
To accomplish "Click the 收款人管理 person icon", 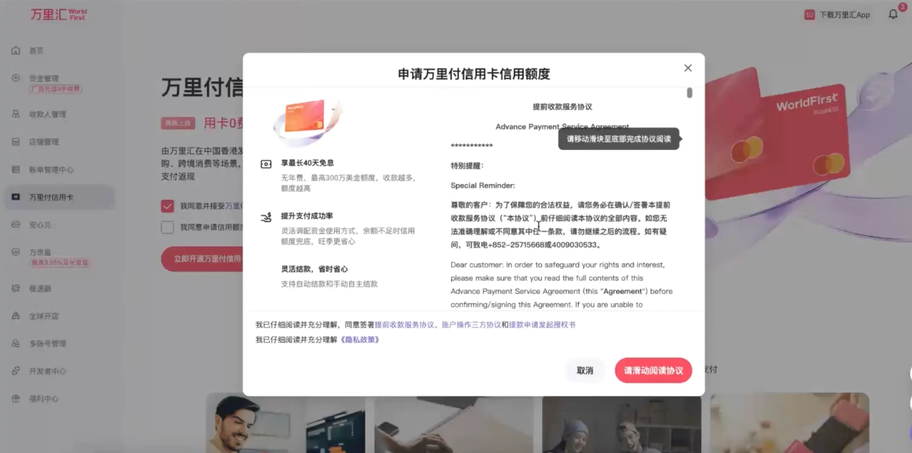I will tap(16, 114).
